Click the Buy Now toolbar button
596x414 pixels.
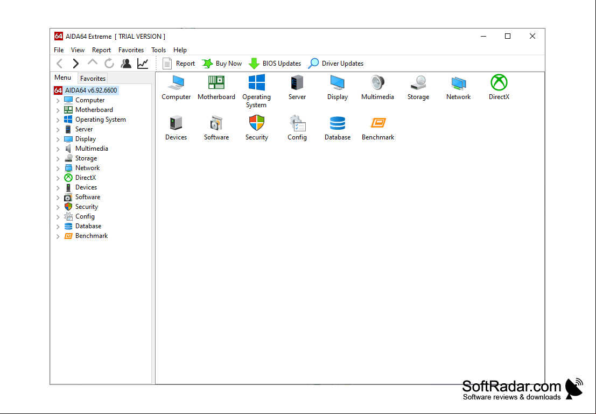[222, 64]
